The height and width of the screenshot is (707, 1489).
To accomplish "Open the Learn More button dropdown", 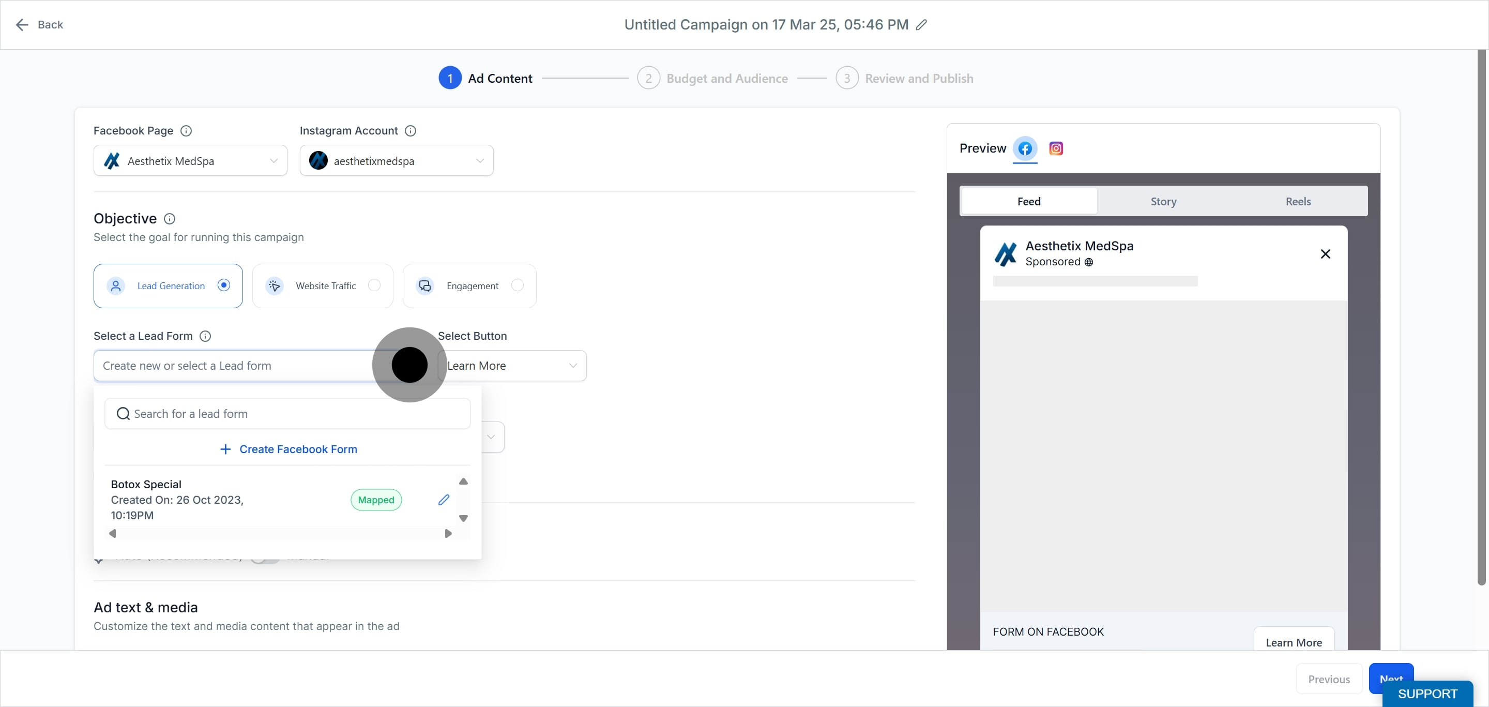I will click(x=512, y=365).
